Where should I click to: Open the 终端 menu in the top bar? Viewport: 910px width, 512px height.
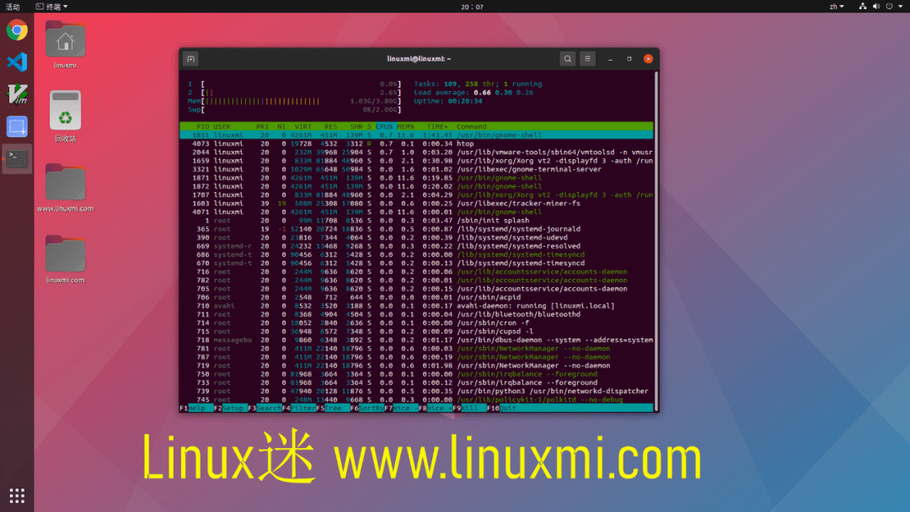point(52,6)
